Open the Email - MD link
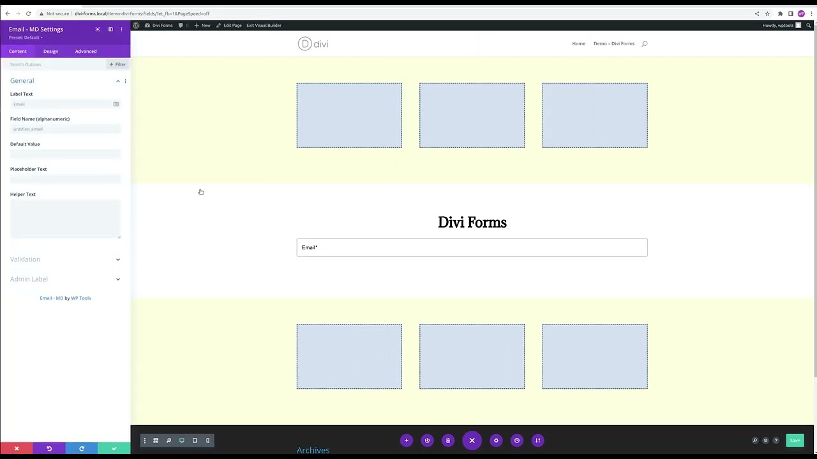 pyautogui.click(x=52, y=298)
